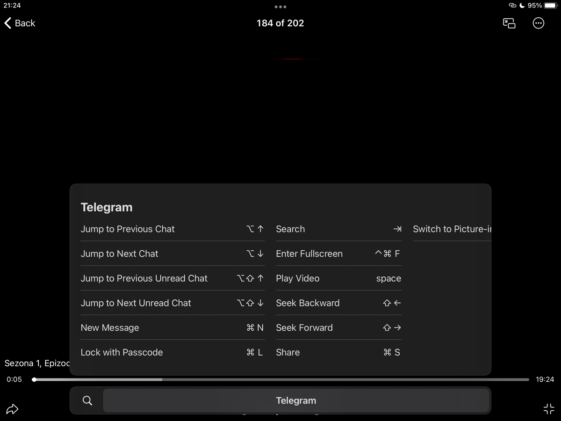Image resolution: width=561 pixels, height=421 pixels.
Task: Click the 0:05 elapsed time label
Action: point(14,379)
